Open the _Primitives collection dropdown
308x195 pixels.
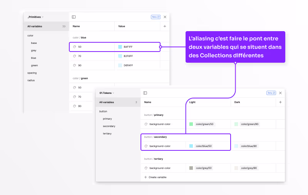(35, 17)
